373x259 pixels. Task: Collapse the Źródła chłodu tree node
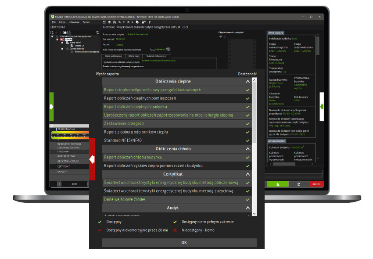coord(62,49)
